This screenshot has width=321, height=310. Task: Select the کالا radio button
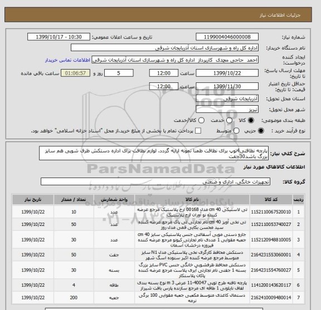(x=251, y=120)
